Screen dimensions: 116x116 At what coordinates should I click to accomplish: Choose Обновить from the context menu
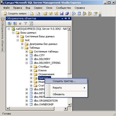coord(66,94)
